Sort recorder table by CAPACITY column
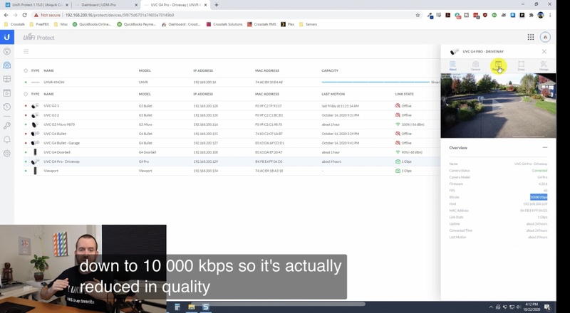The width and height of the screenshot is (570, 313). click(x=330, y=71)
